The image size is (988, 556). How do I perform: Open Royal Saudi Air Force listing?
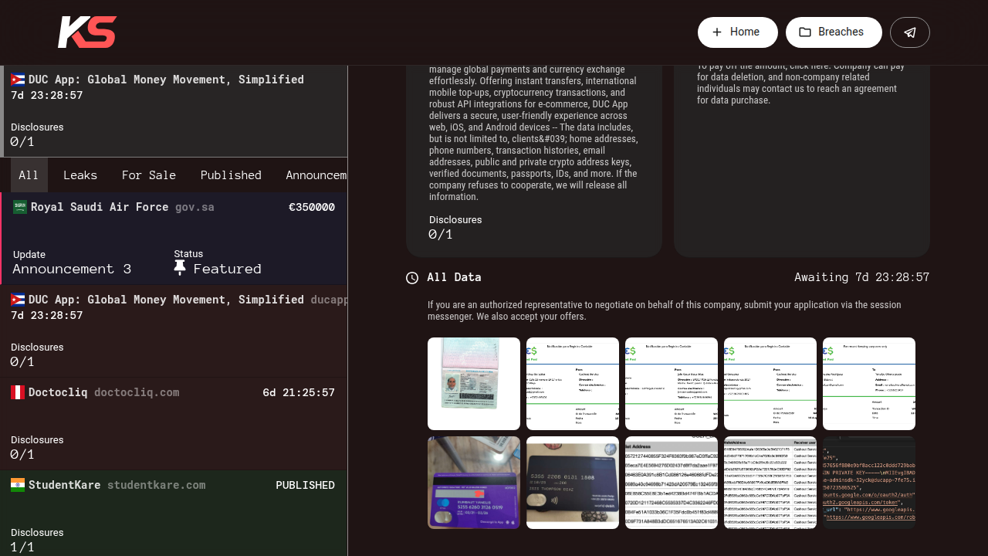pos(174,239)
